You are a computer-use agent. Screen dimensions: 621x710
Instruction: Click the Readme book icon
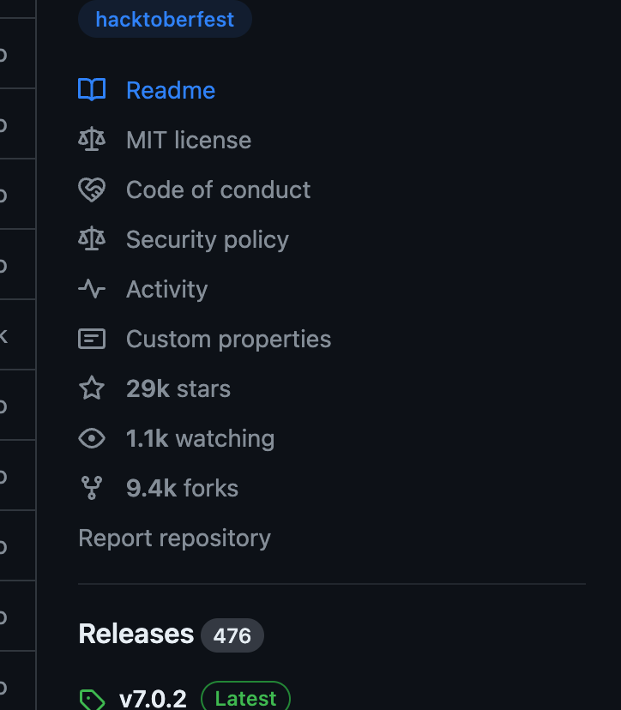(x=92, y=90)
